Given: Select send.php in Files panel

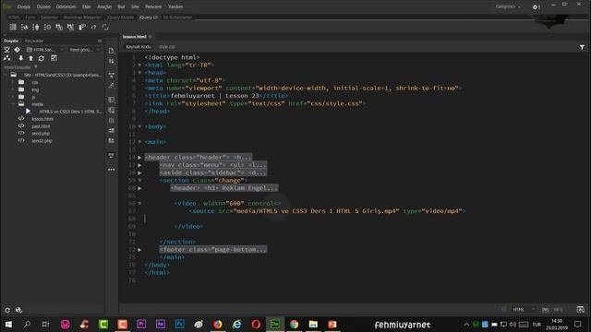Looking at the screenshot, I should (41, 133).
